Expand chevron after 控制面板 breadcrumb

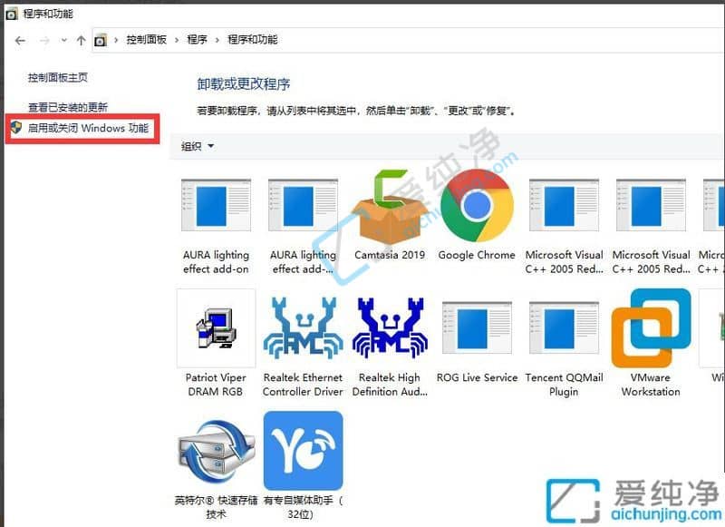[x=177, y=40]
